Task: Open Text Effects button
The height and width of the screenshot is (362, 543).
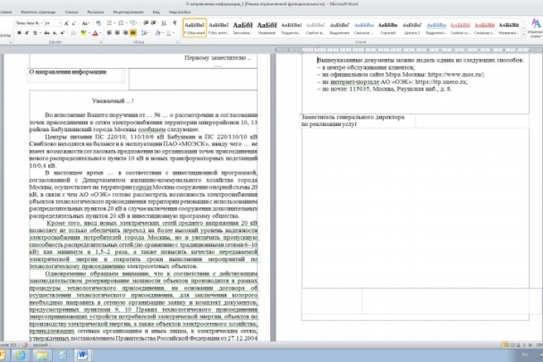Action: [x=73, y=33]
